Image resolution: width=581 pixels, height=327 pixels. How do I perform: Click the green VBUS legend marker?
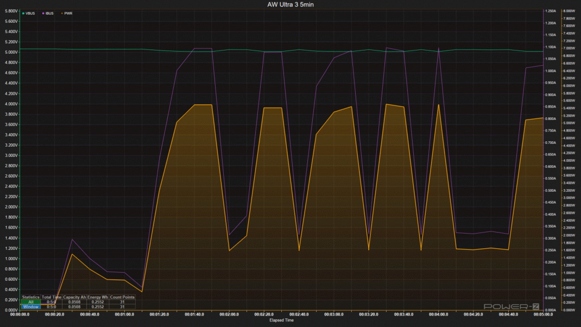tap(22, 14)
